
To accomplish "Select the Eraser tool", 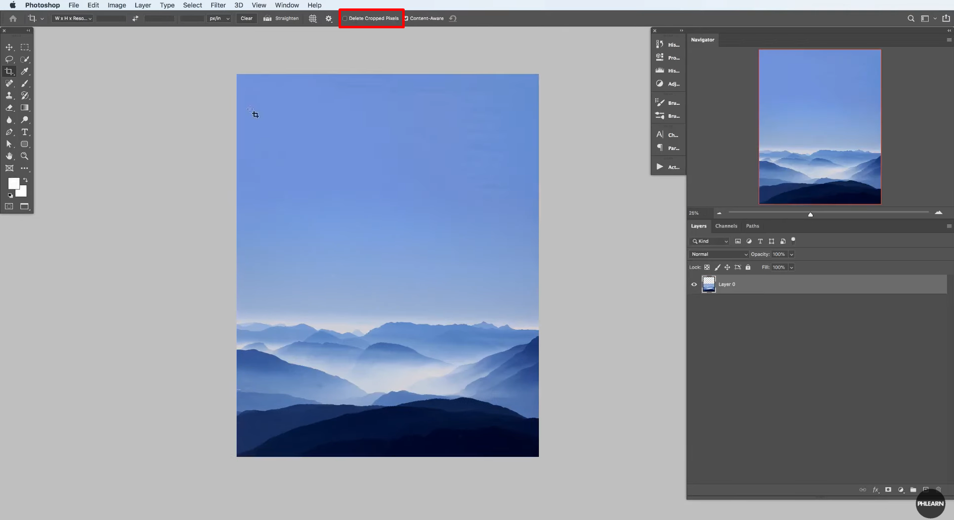I will 9,108.
